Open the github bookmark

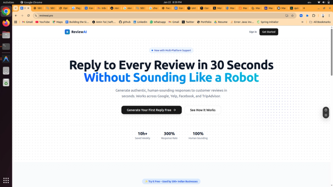point(124,22)
